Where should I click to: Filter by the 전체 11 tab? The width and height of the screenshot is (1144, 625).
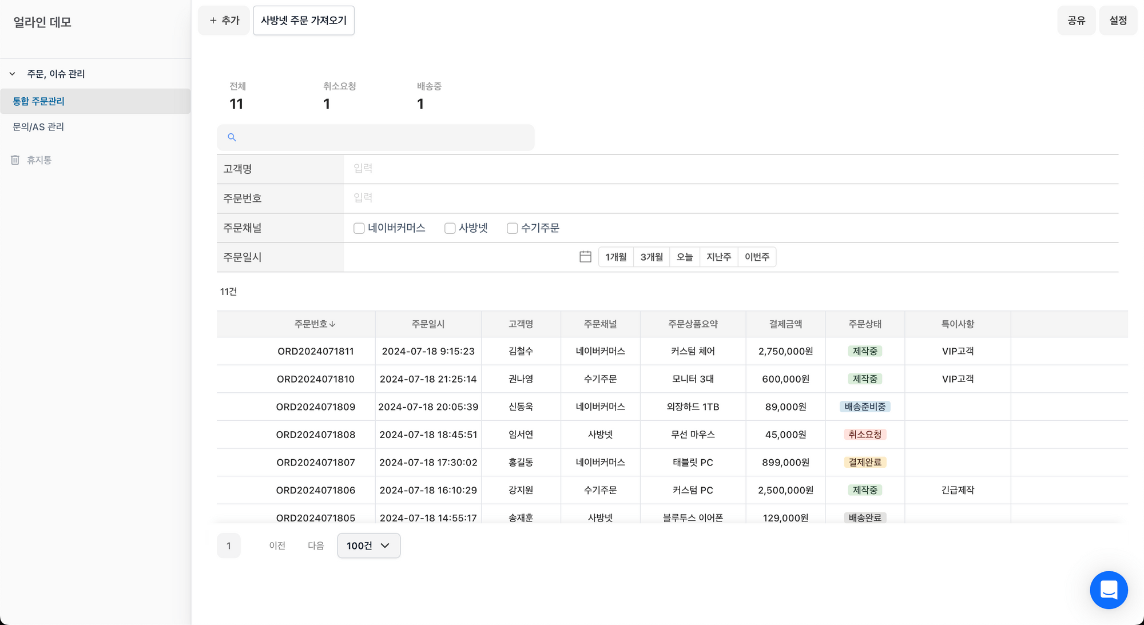[x=237, y=96]
